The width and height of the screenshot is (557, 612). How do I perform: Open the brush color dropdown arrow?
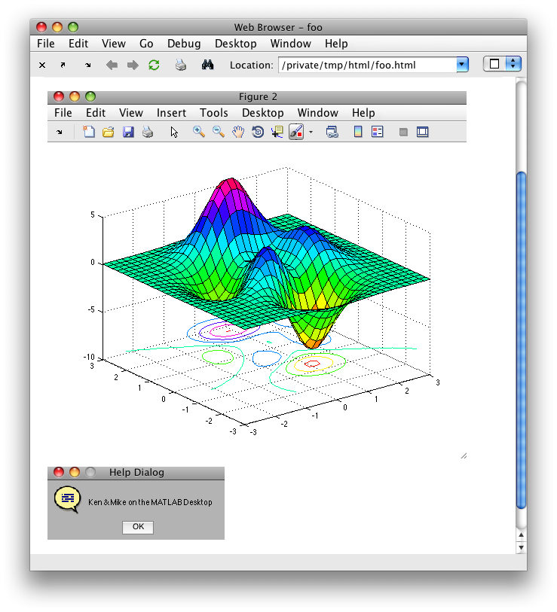(311, 132)
